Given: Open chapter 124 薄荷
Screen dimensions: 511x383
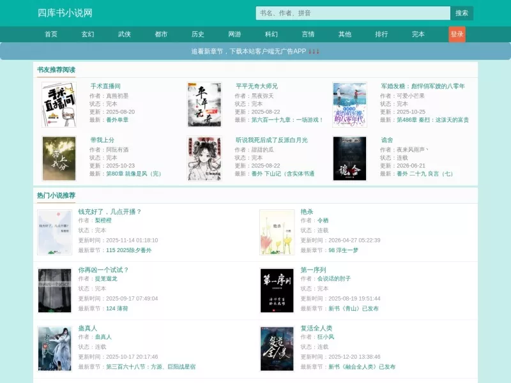Looking at the screenshot, I should 117,308.
